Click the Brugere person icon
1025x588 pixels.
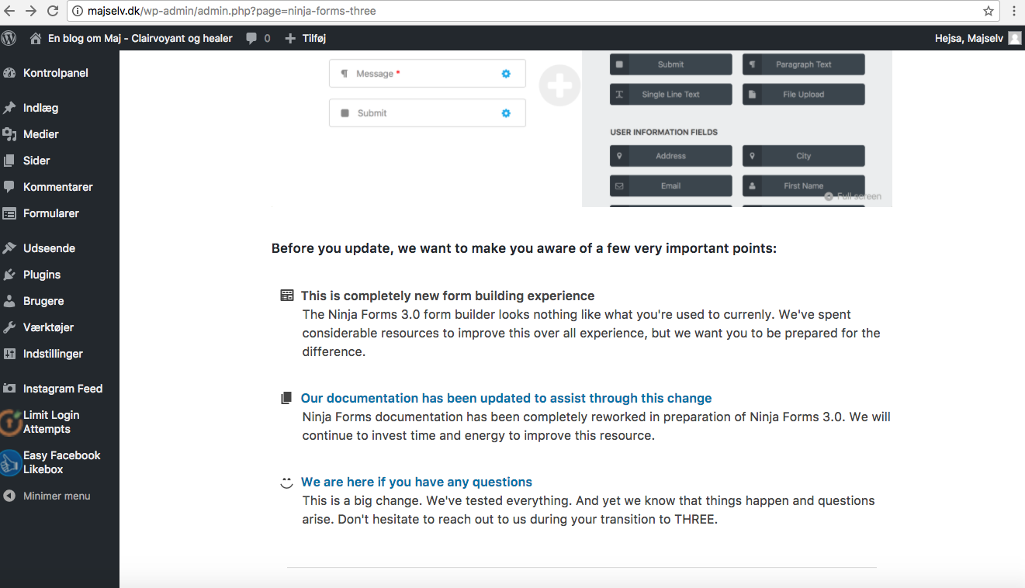point(9,301)
